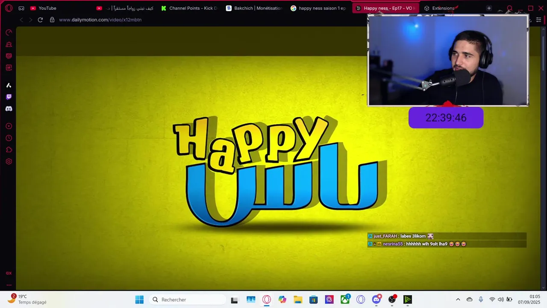Open OneDrive cloud tray icon

pos(470,299)
